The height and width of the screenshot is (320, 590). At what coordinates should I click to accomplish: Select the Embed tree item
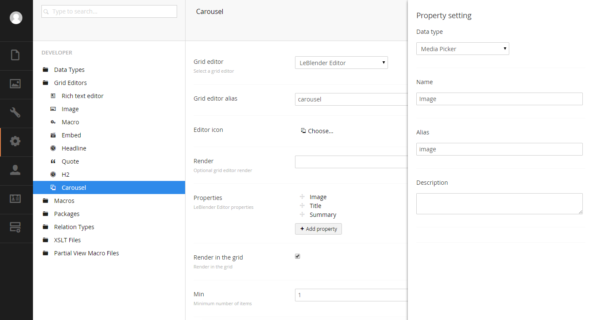click(71, 135)
